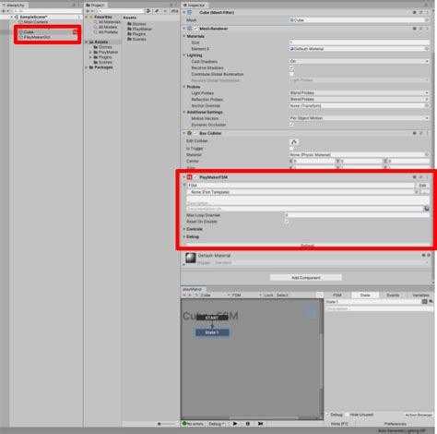Switch to the Hierarchy tab
The image size is (437, 434).
click(14, 5)
